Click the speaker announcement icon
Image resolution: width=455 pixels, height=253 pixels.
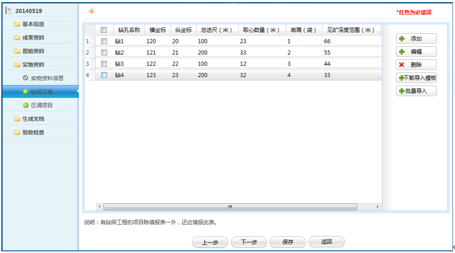point(92,11)
